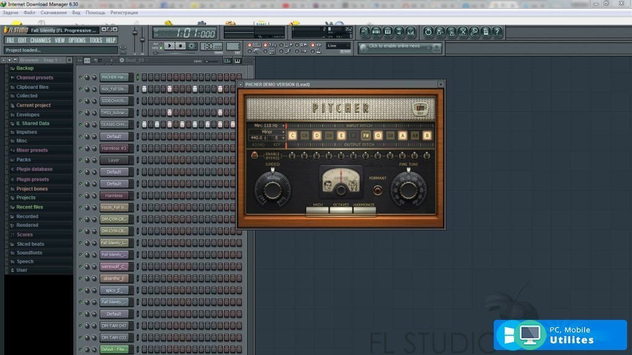Toggle note G in Pitcher scale
Image resolution: width=632 pixels, height=355 pixels.
[378, 136]
